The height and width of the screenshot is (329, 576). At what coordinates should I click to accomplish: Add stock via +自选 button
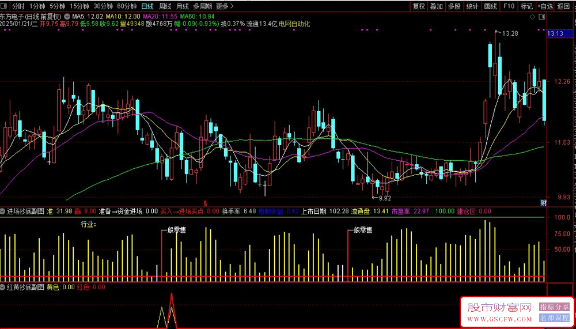tap(545, 6)
